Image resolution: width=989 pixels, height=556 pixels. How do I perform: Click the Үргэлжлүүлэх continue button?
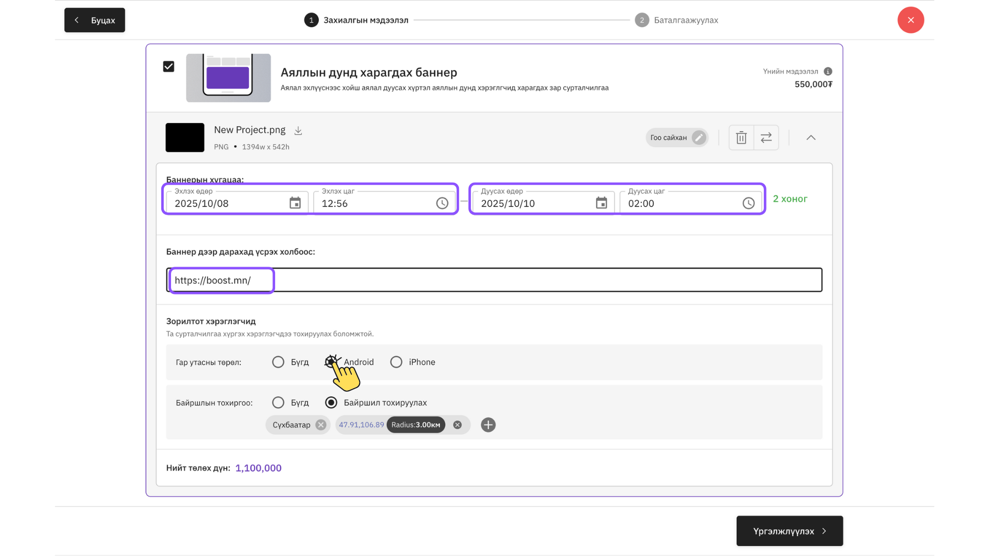[789, 531]
